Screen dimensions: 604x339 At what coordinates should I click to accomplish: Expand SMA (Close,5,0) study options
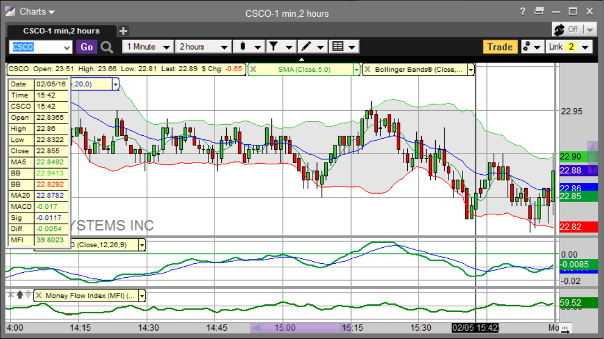pyautogui.click(x=356, y=70)
